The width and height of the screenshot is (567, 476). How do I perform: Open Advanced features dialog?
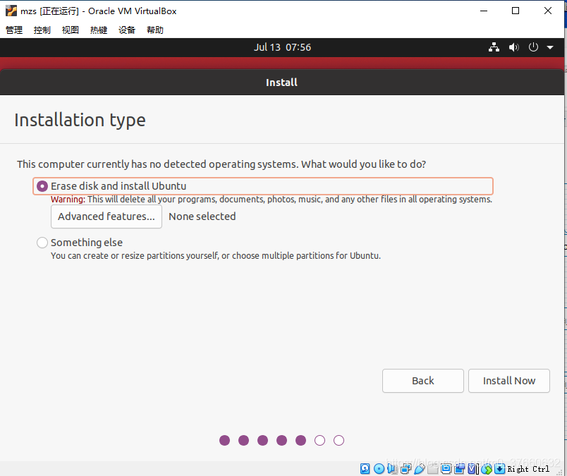point(106,216)
